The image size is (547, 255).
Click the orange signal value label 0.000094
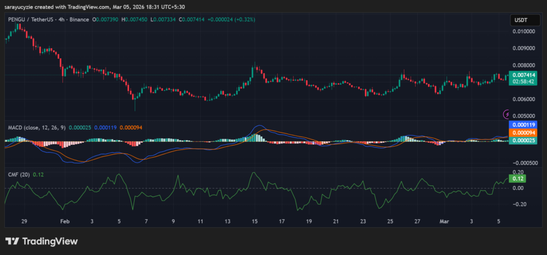(x=521, y=133)
